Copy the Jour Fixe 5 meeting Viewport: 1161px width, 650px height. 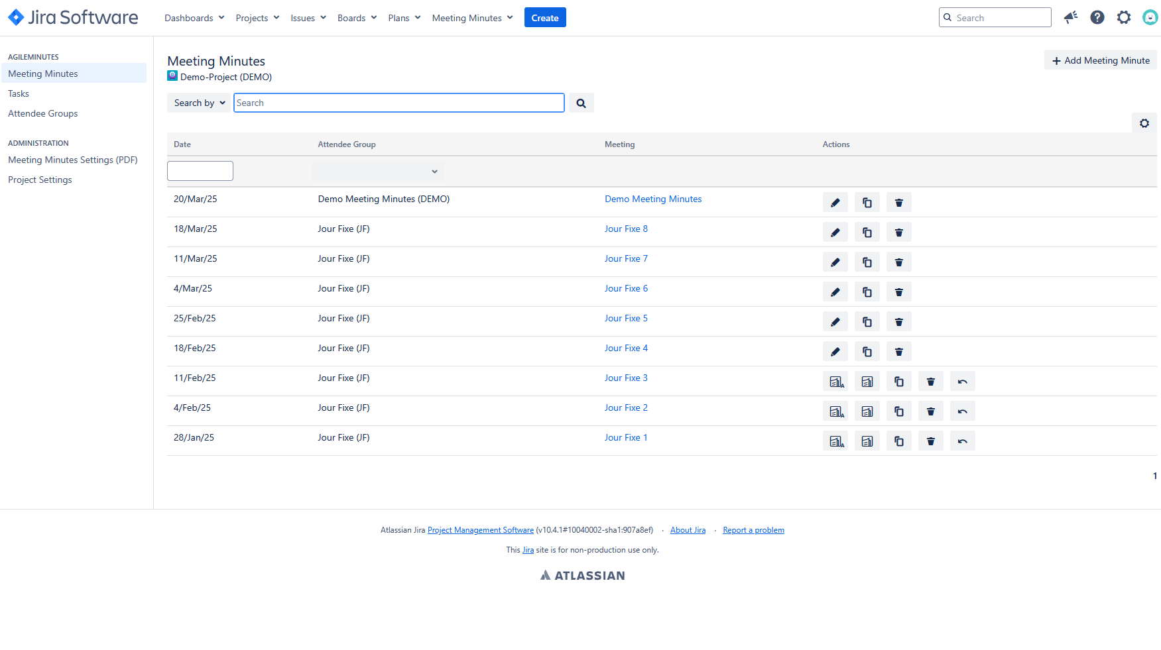(x=867, y=322)
